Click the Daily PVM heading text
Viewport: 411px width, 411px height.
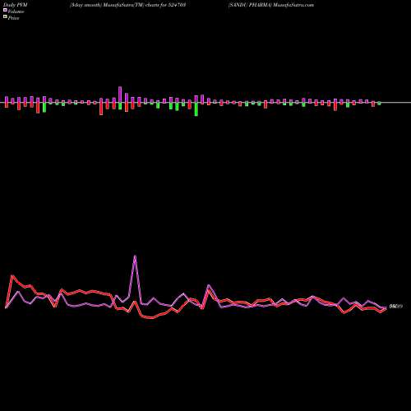pos(16,5)
